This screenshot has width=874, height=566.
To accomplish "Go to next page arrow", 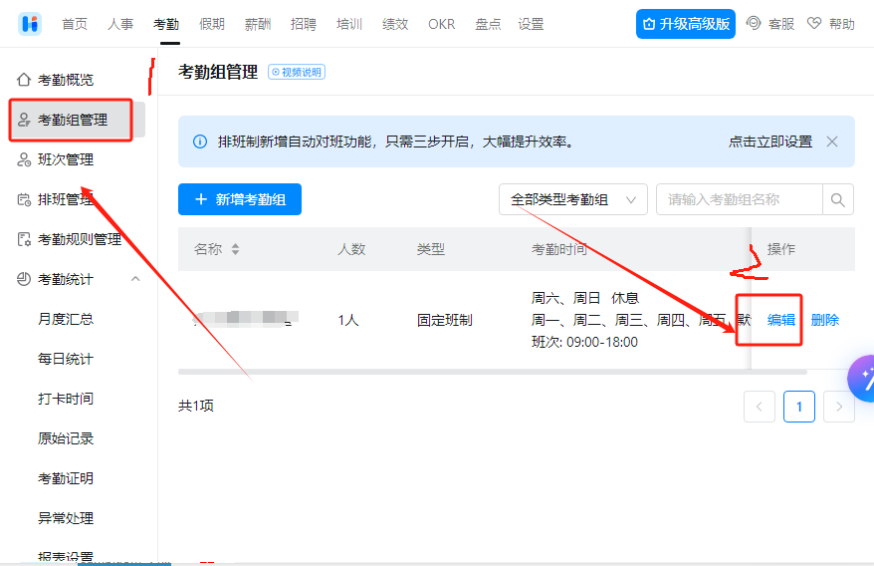I will pos(838,407).
